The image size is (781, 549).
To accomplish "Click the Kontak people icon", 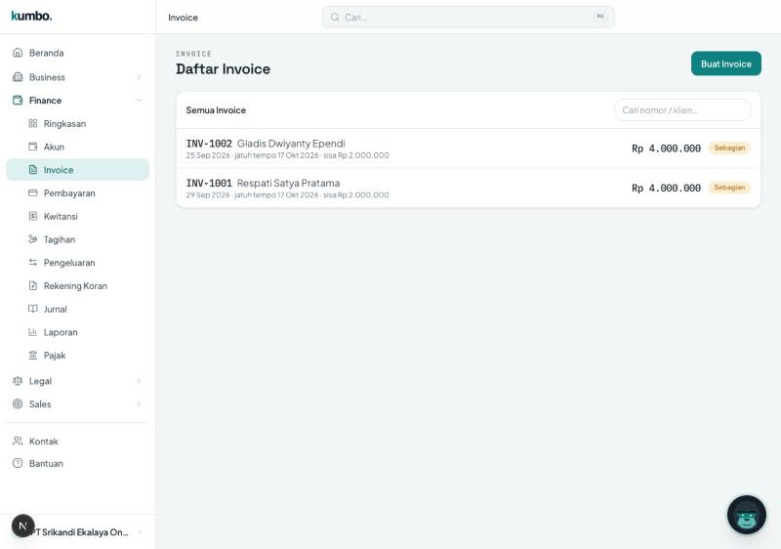I will pos(18,441).
